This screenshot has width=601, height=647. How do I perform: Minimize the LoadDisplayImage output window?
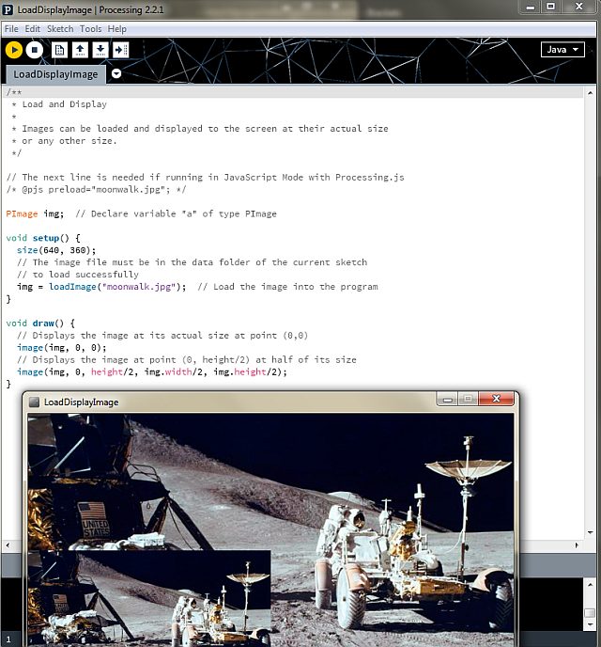(x=447, y=399)
